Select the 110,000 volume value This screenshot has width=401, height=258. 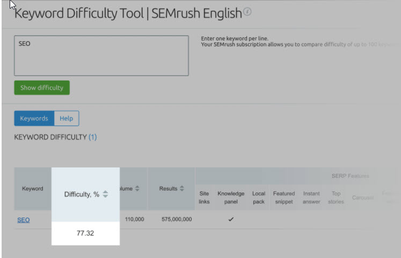[135, 219]
